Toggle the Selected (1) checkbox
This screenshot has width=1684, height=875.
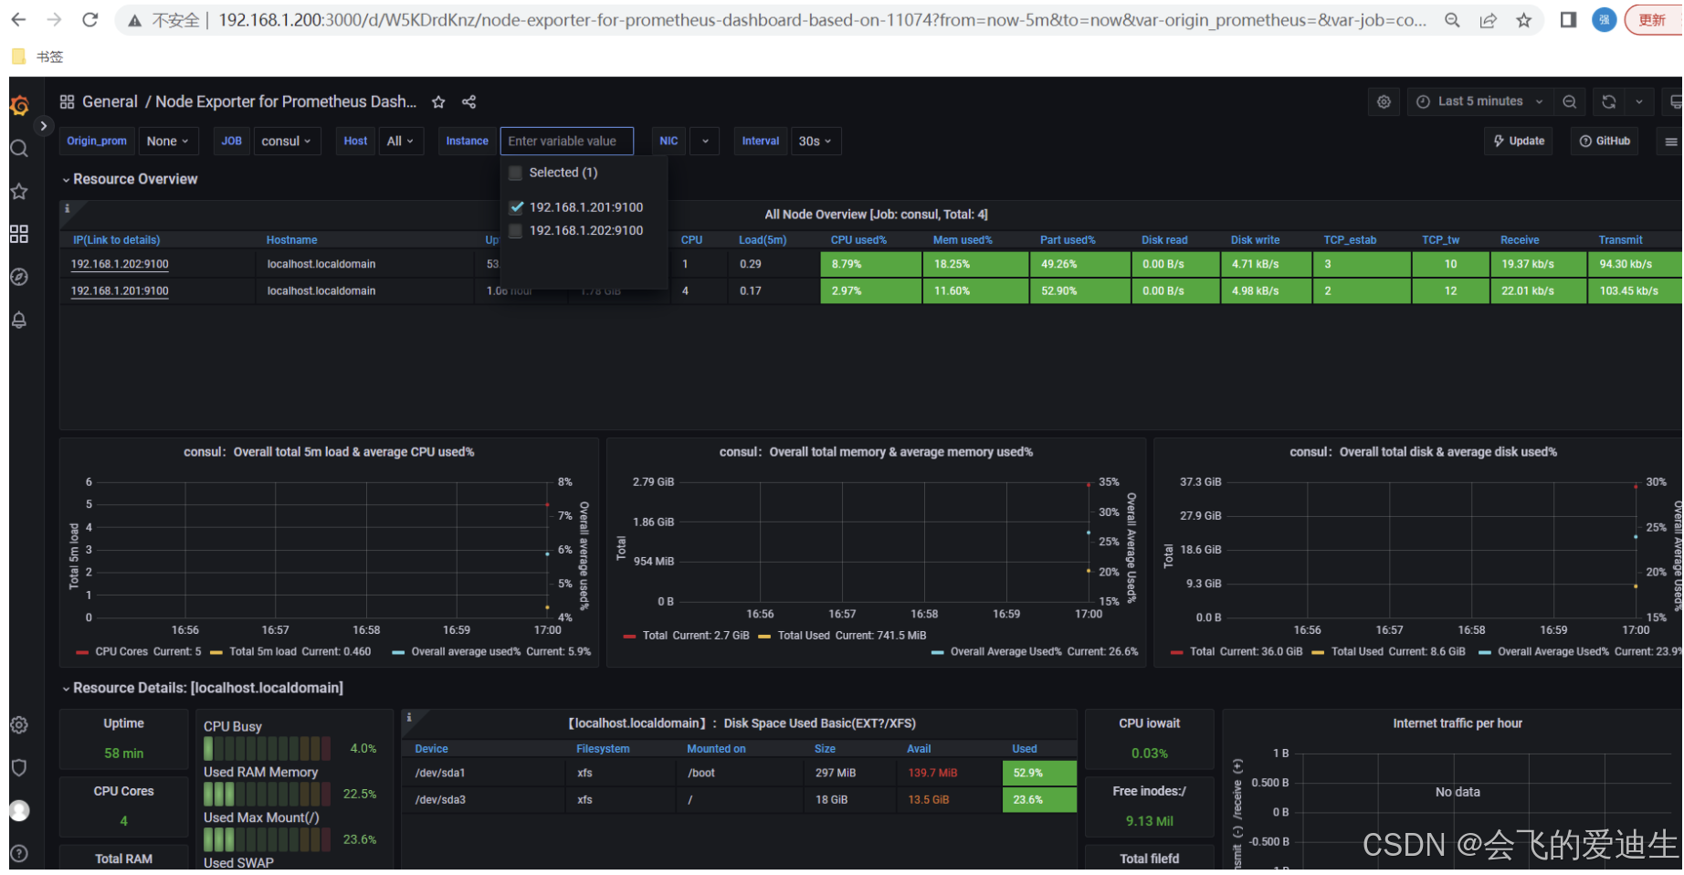point(516,173)
